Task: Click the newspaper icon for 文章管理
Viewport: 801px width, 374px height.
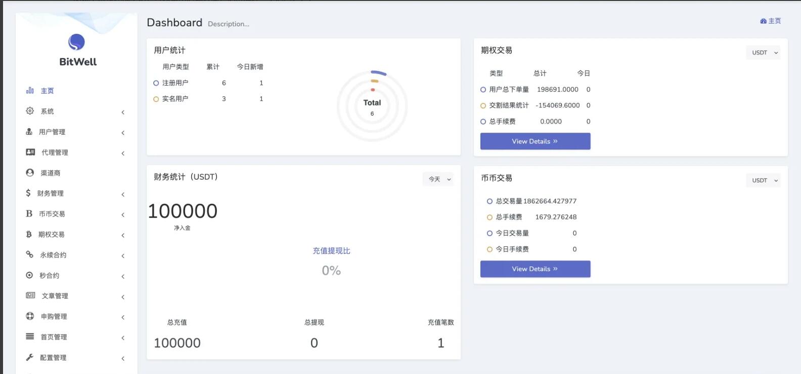Action: tap(30, 295)
